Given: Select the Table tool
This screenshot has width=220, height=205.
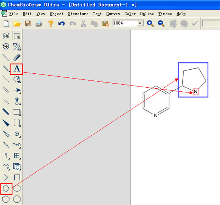Looking at the screenshot, I should (x=17, y=155).
